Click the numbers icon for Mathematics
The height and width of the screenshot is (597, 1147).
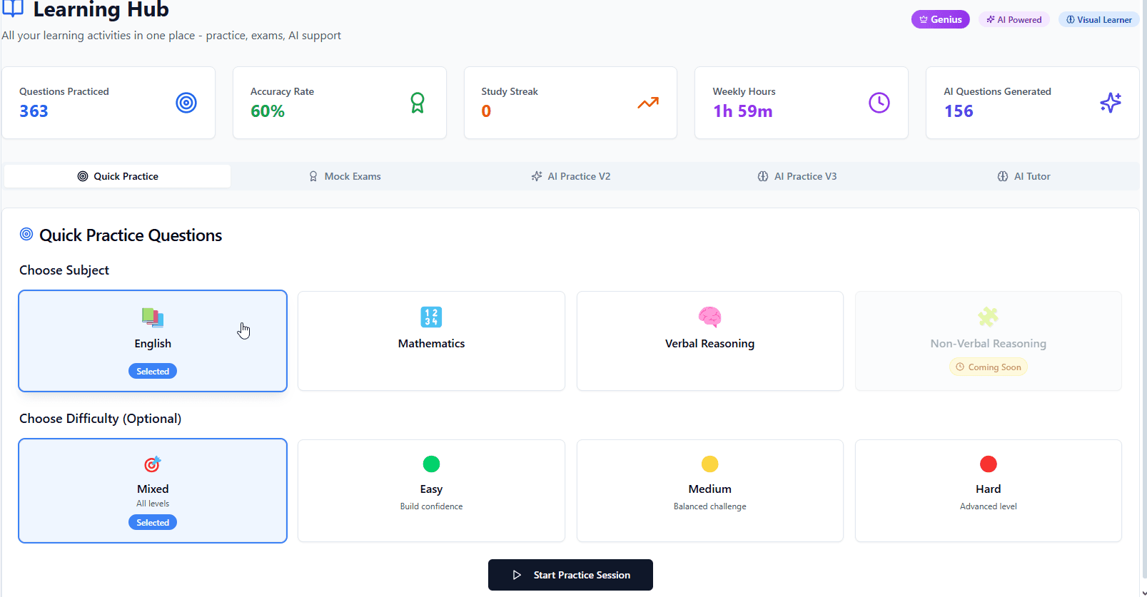(x=431, y=317)
